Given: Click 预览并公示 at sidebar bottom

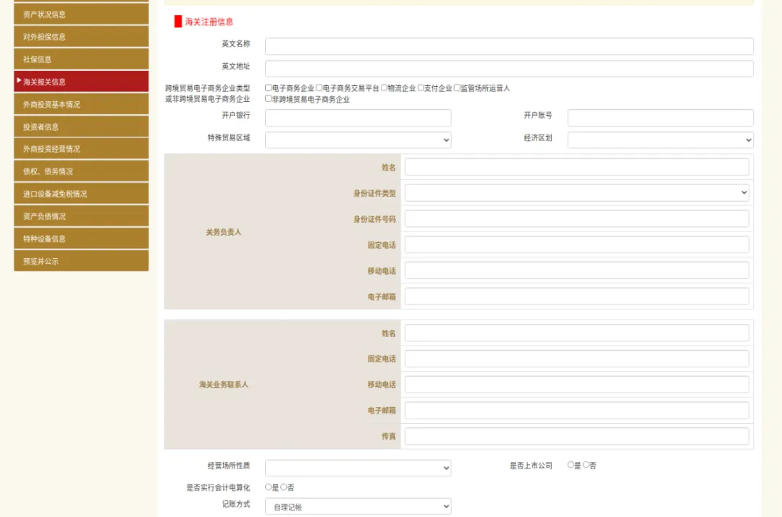Looking at the screenshot, I should pyautogui.click(x=80, y=260).
